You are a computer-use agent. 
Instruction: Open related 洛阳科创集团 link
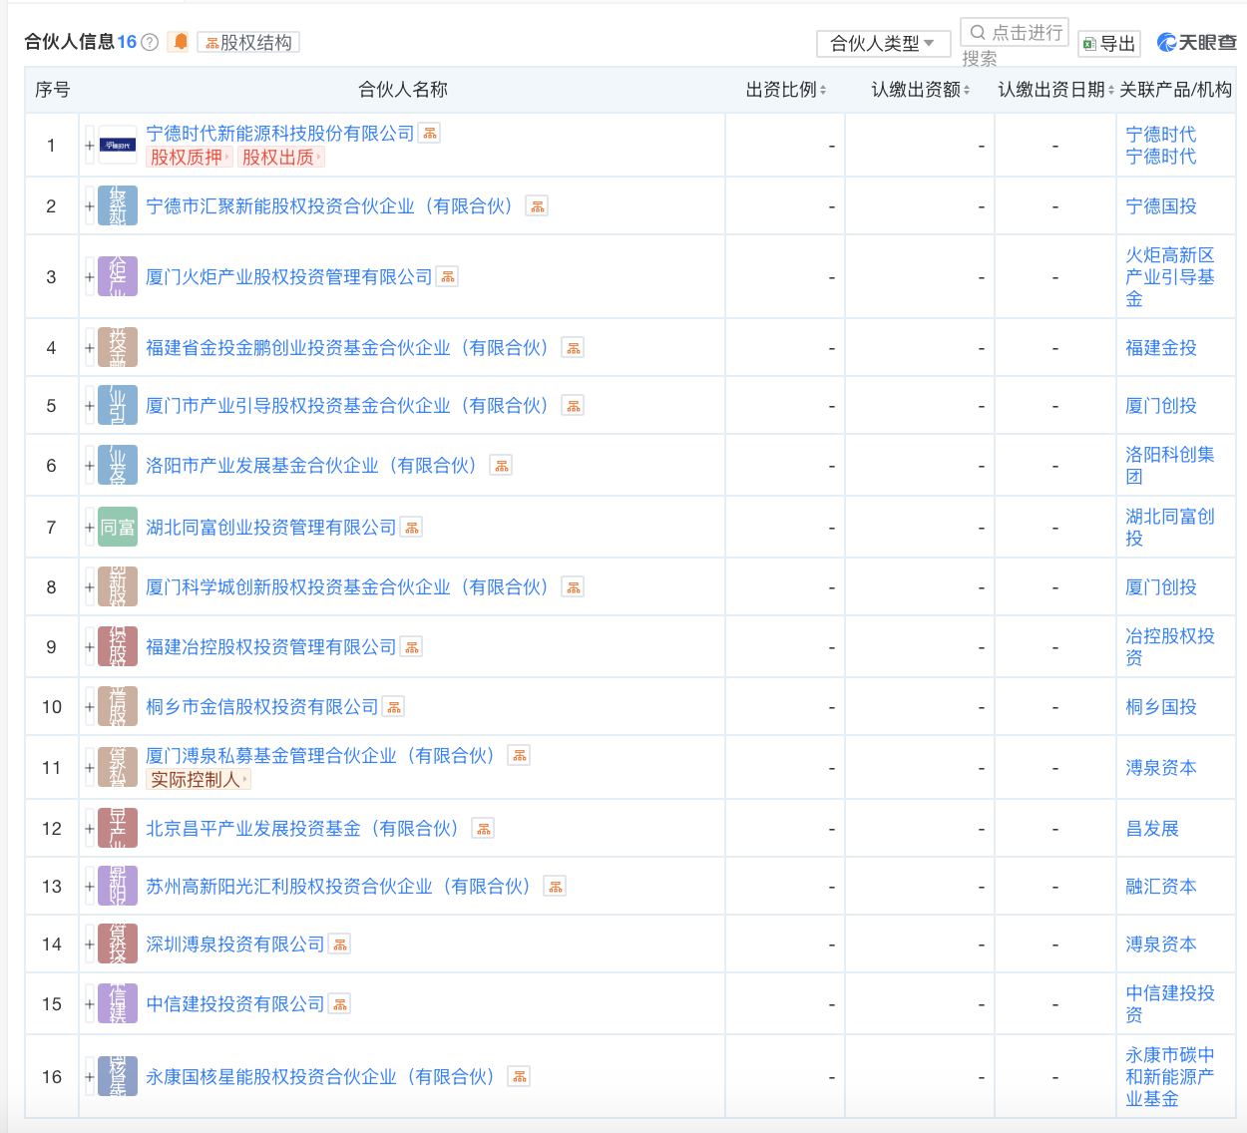click(1170, 466)
